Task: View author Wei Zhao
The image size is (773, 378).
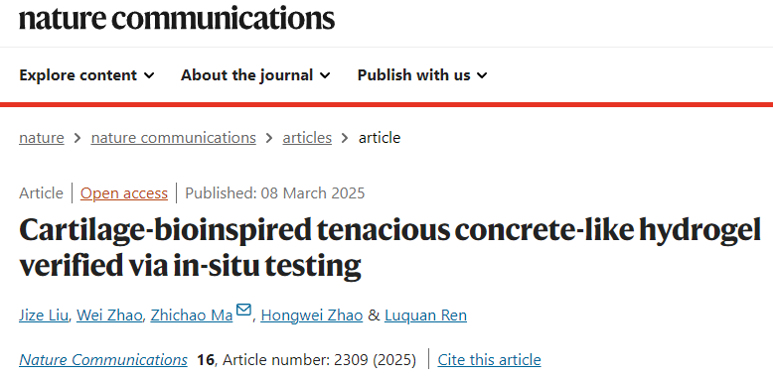Action: coord(109,315)
